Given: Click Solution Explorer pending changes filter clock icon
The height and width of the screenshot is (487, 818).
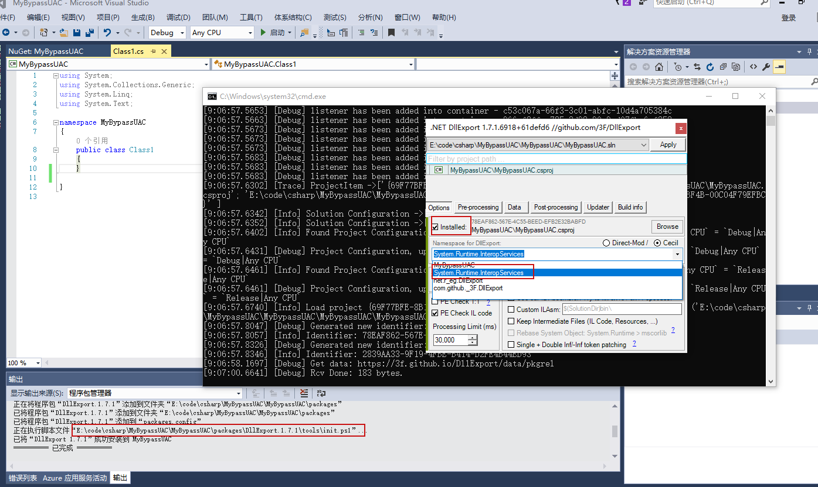Looking at the screenshot, I should 678,67.
